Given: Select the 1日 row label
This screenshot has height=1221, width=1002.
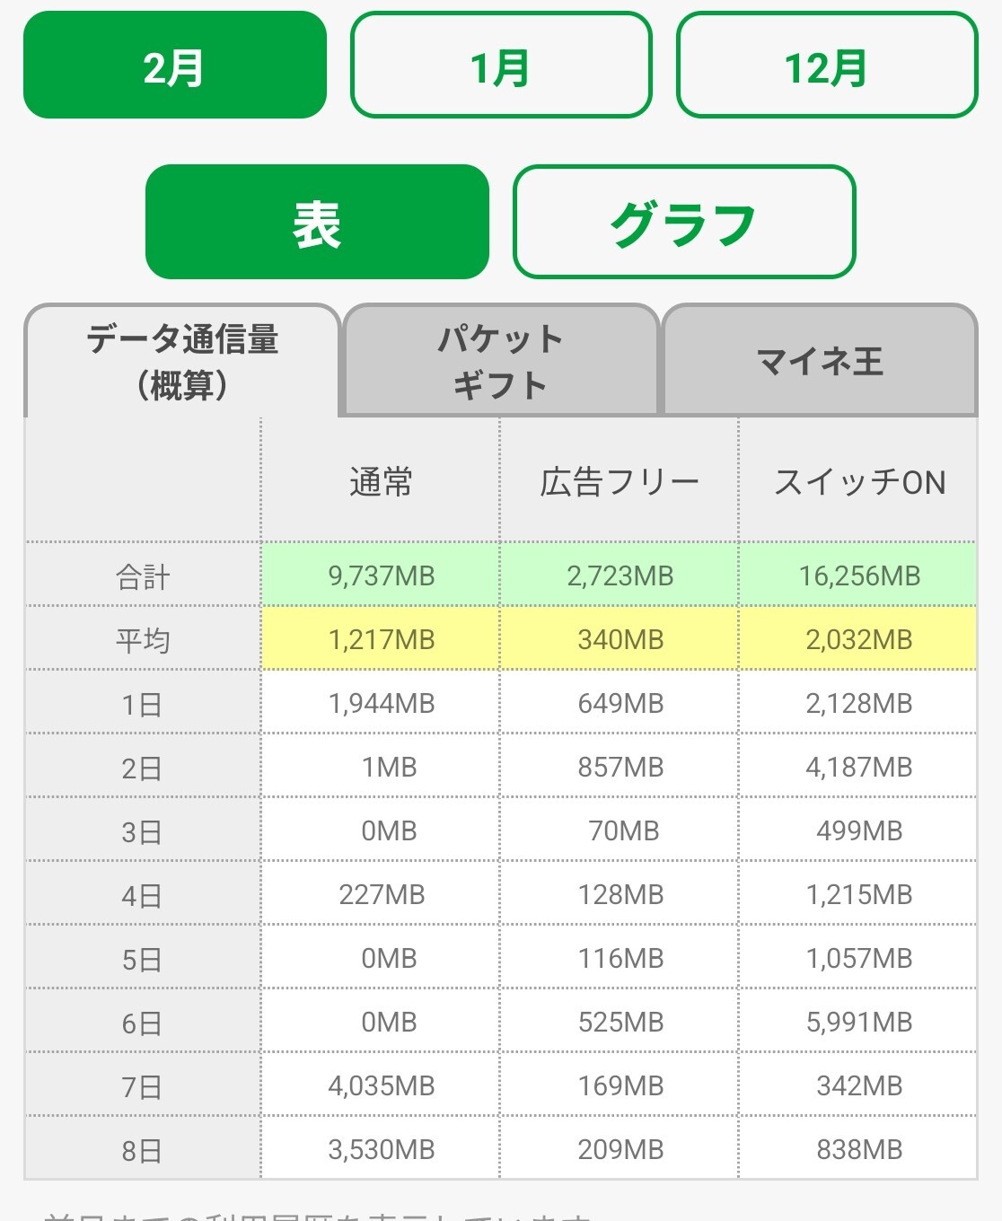Looking at the screenshot, I should coord(143,704).
